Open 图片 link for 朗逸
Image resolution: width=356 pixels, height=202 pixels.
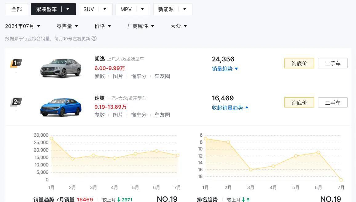(118, 76)
